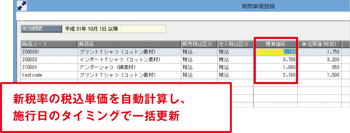
Task: Click the 仕入税込区分 column header
Action: pyautogui.click(x=235, y=44)
